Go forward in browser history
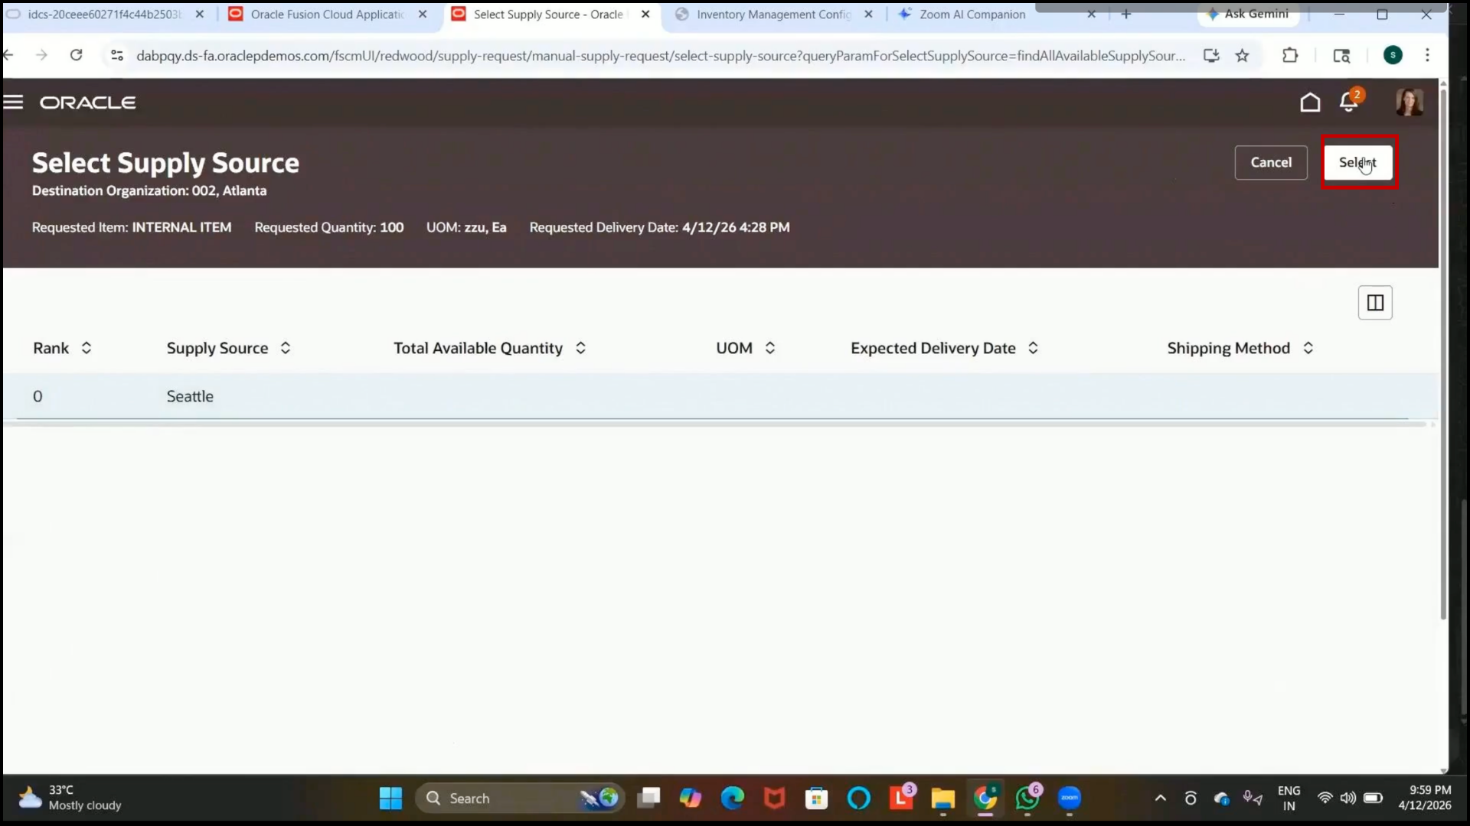This screenshot has width=1470, height=826. 41,55
